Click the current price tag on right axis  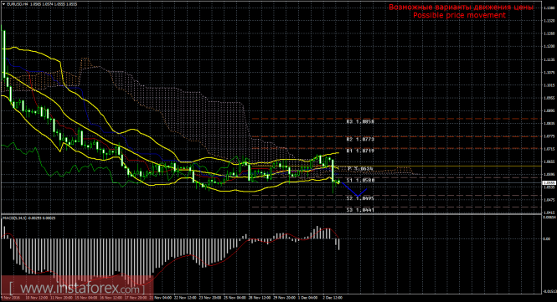click(x=549, y=182)
